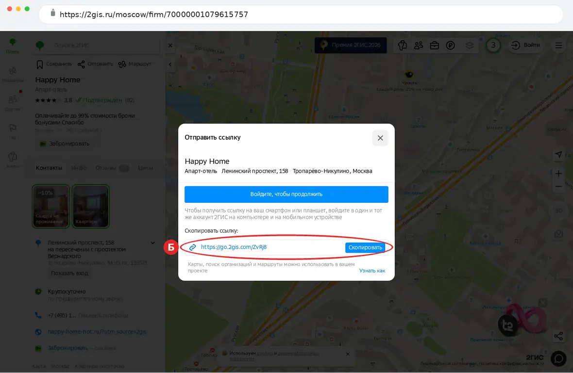The width and height of the screenshot is (573, 373).
Task: Click the Забронировать button under the ad
Action: [x=65, y=144]
